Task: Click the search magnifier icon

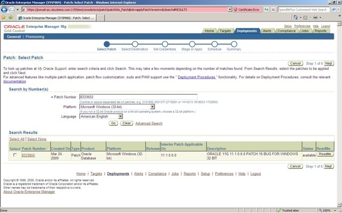Action: coord(333,9)
